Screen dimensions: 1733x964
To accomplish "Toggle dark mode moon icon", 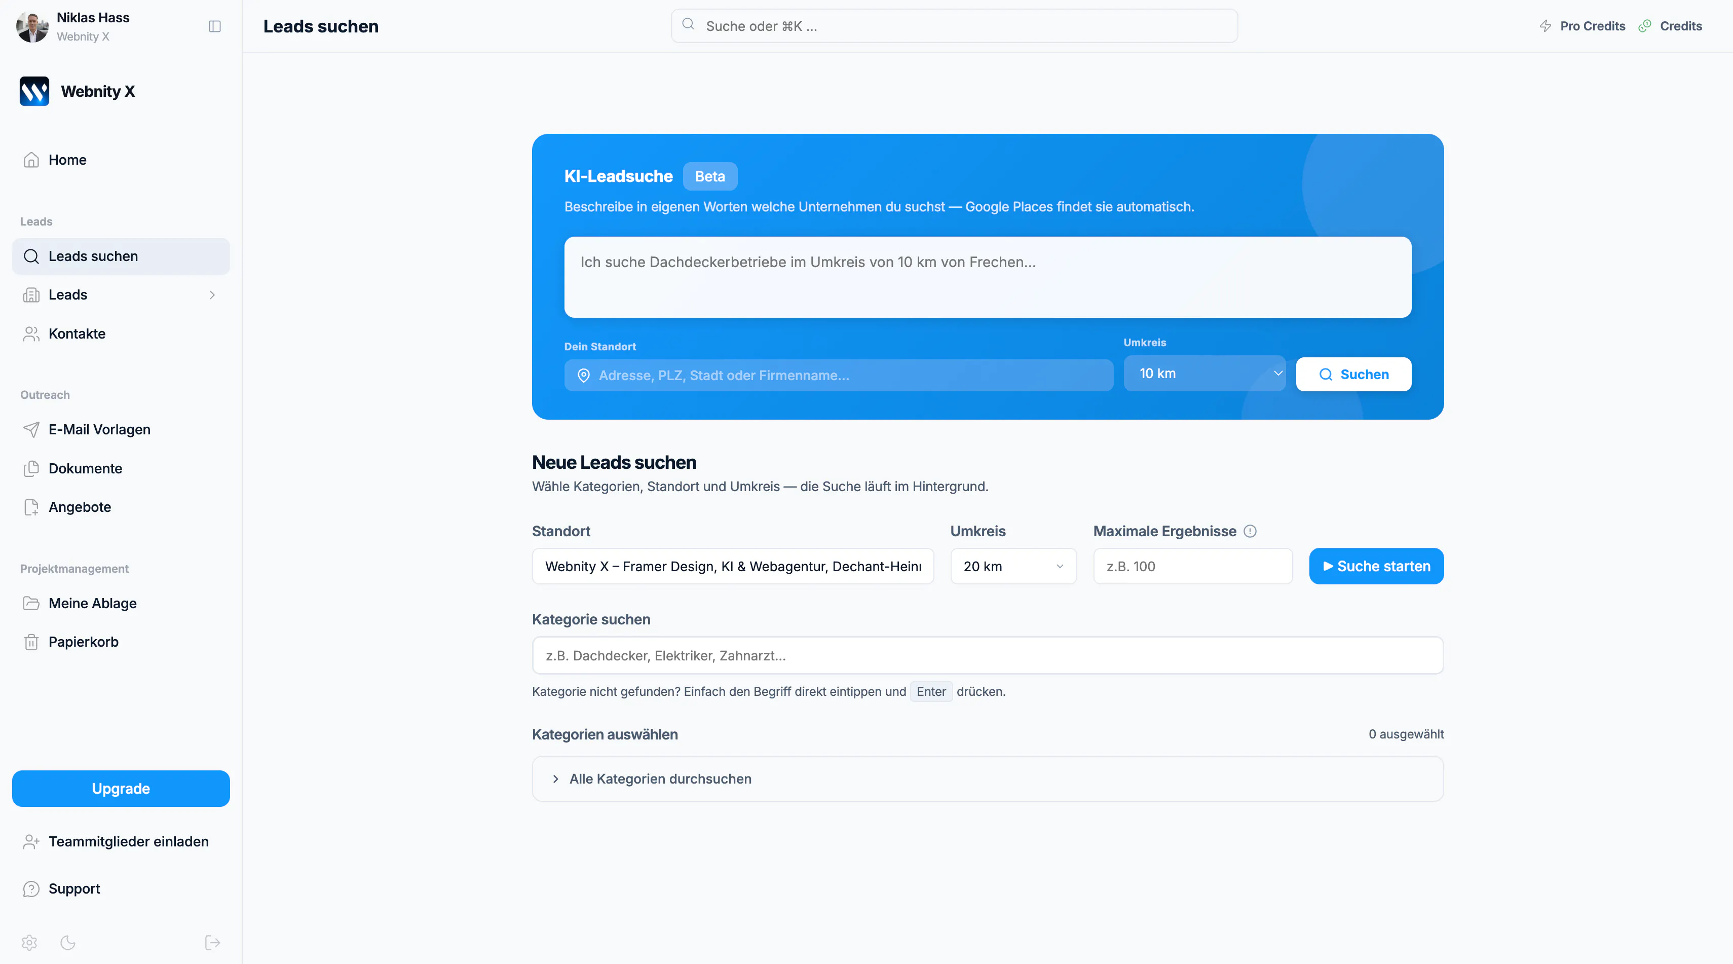I will point(68,943).
